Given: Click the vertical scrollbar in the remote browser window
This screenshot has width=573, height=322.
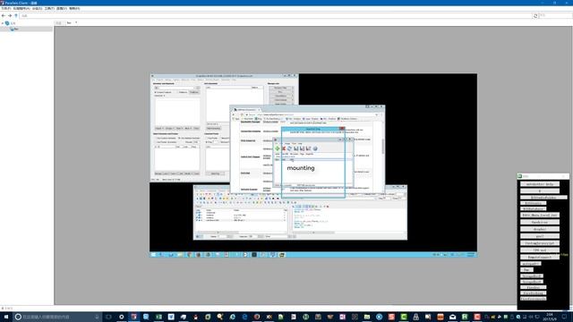Looking at the screenshot, I should [x=382, y=146].
